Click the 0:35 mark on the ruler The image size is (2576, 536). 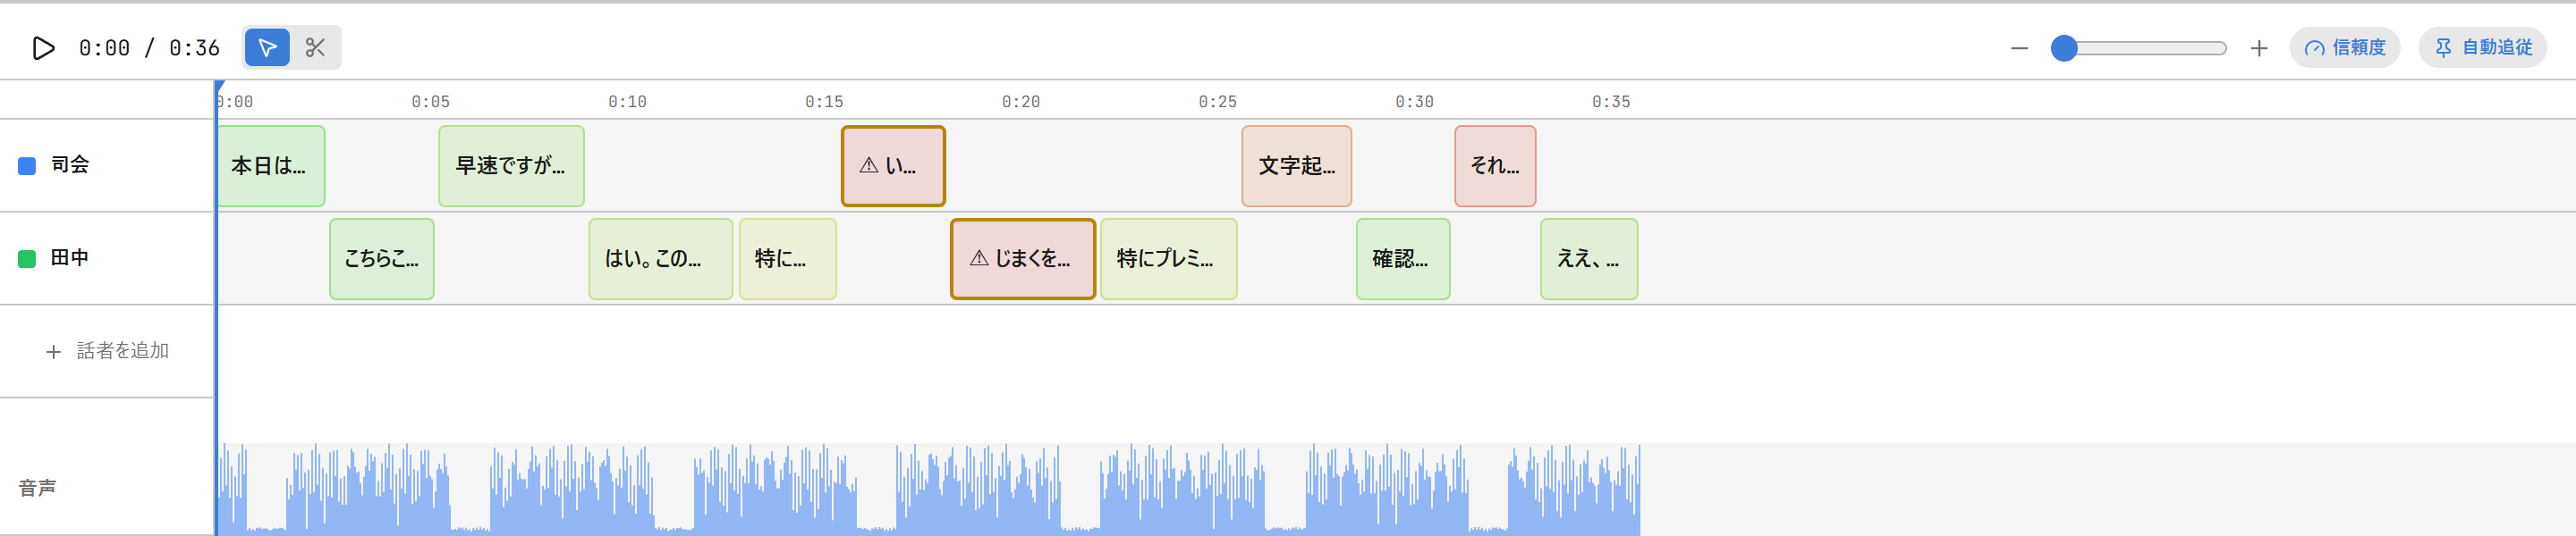click(1612, 102)
